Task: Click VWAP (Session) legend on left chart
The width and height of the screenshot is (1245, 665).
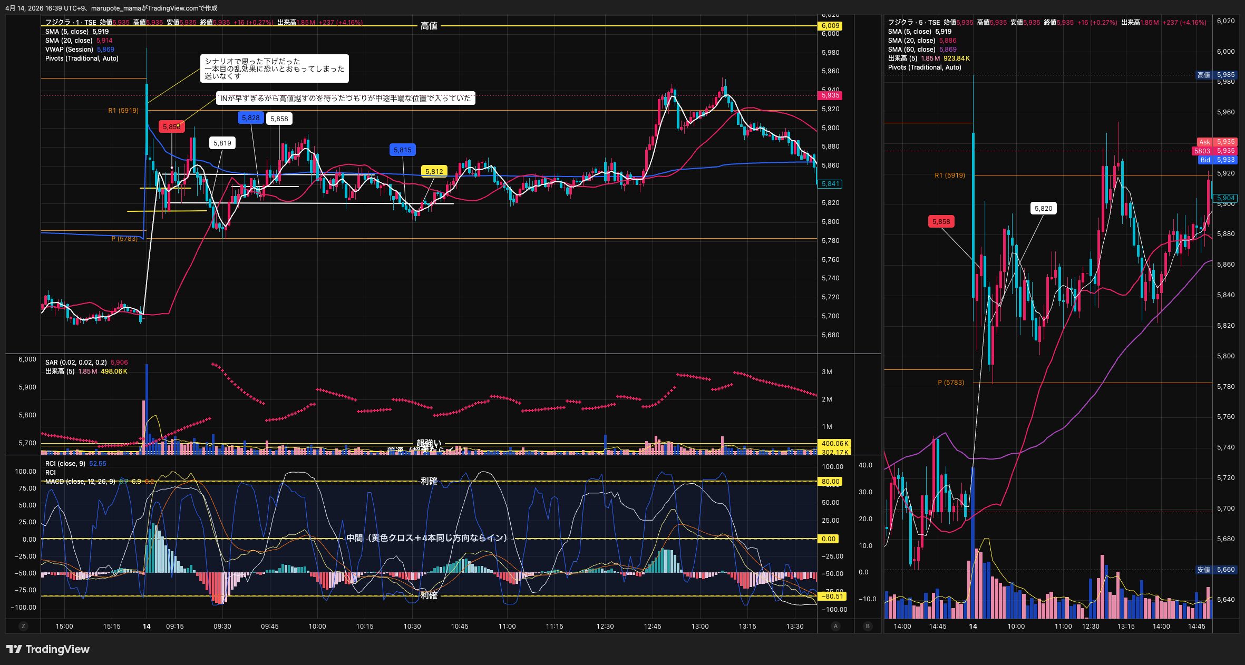Action: (69, 50)
